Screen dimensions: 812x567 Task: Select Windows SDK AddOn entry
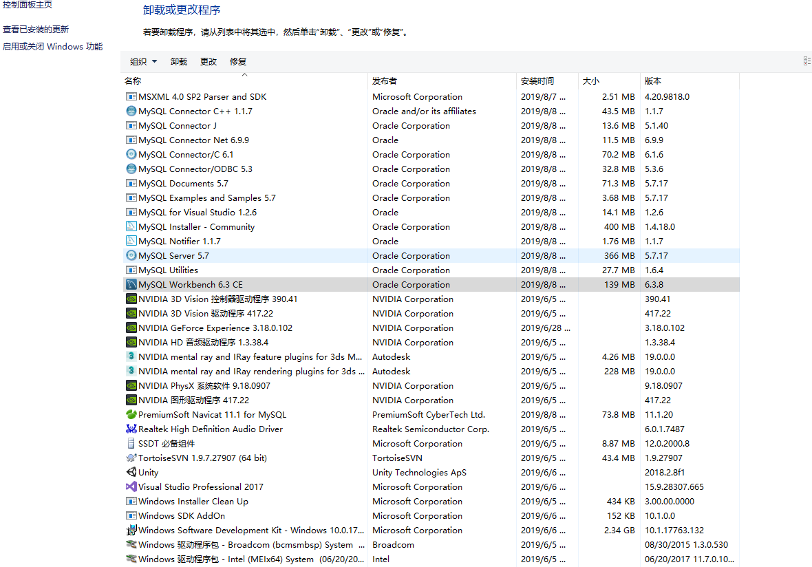pyautogui.click(x=431, y=516)
